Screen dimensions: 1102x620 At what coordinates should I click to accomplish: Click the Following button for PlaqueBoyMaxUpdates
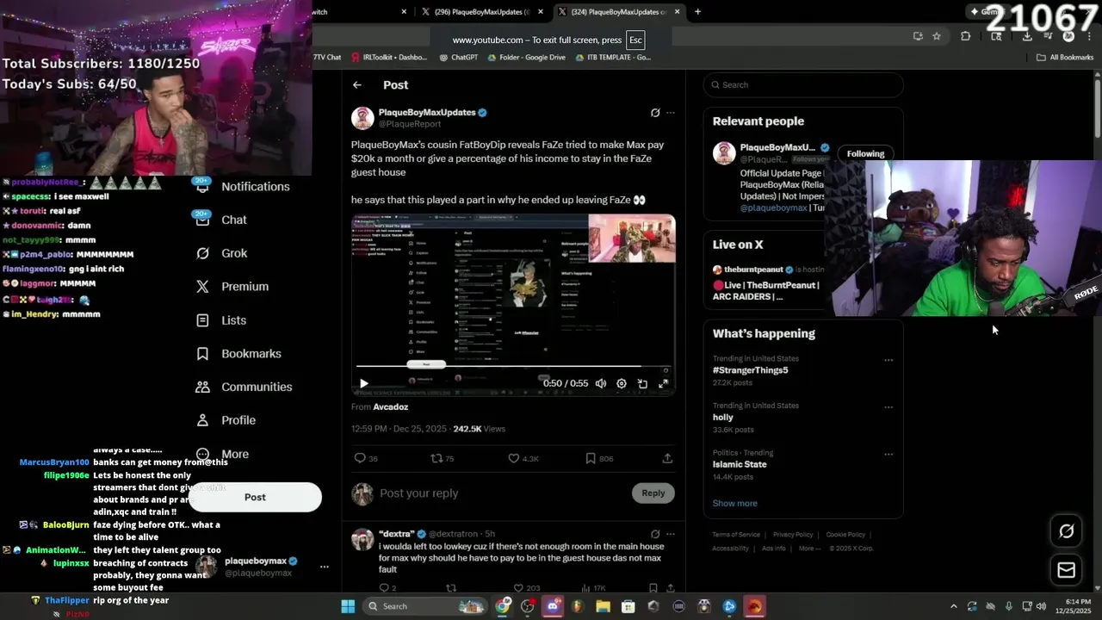coord(865,154)
